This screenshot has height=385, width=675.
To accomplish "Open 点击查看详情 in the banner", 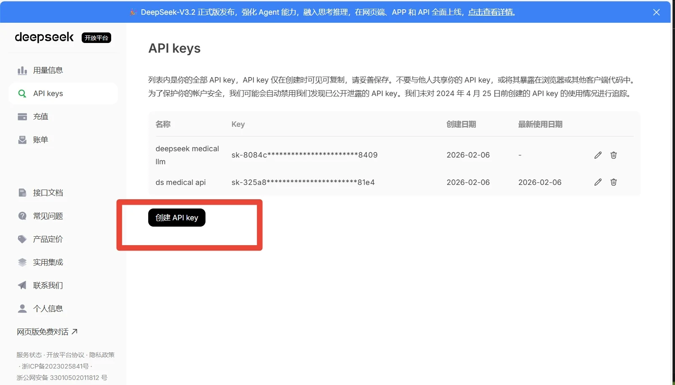I will [491, 12].
